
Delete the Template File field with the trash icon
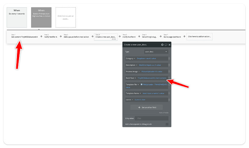(169, 85)
